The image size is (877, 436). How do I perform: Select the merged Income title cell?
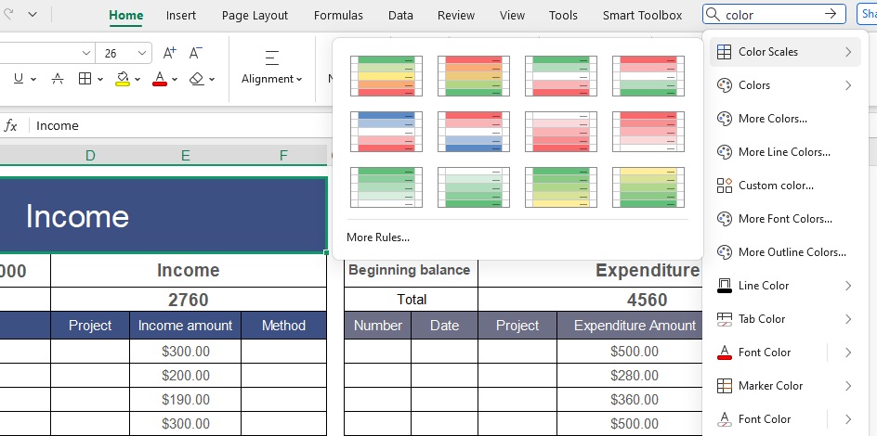click(163, 215)
